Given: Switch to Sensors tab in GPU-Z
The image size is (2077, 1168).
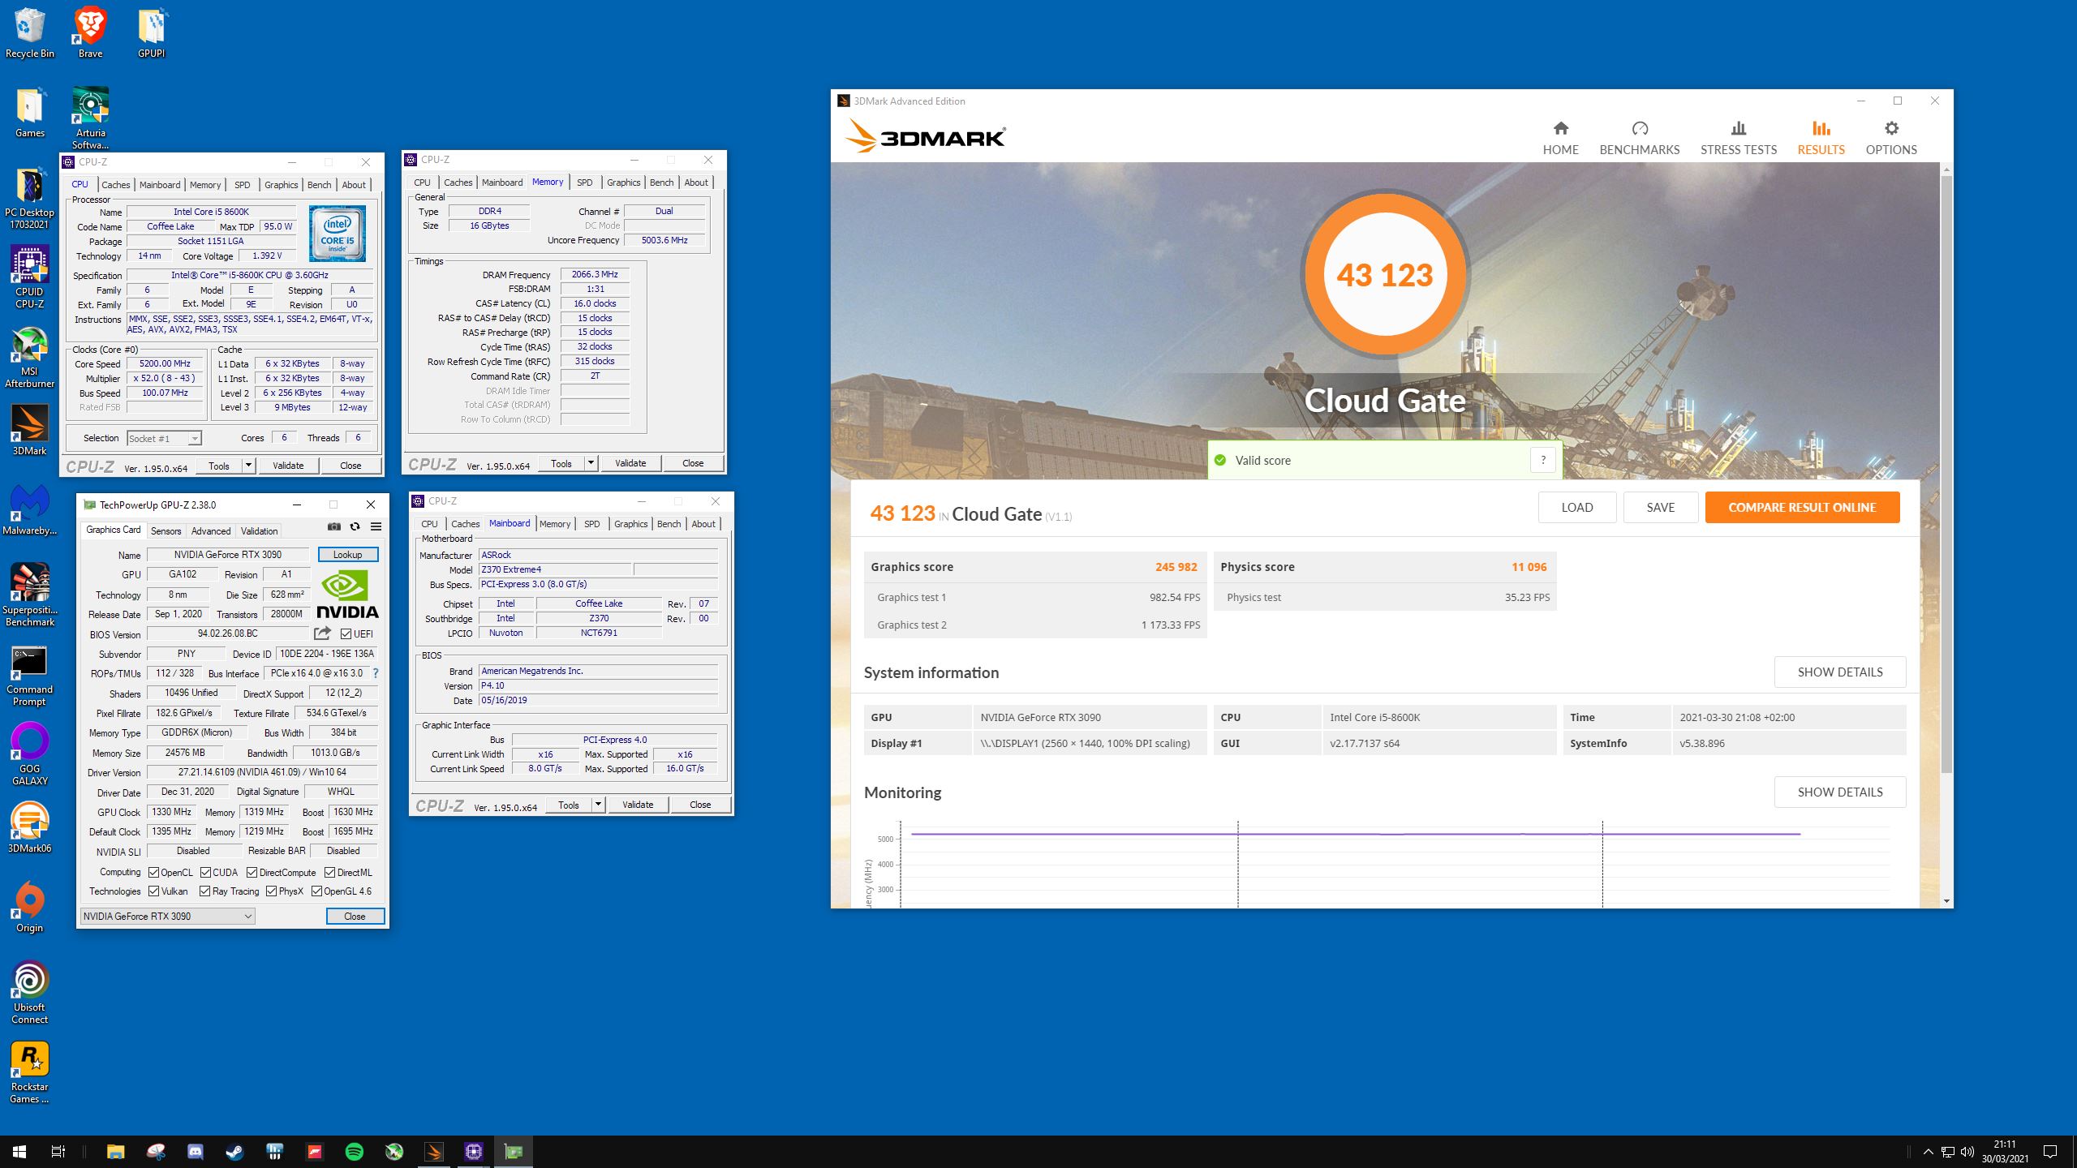Looking at the screenshot, I should 166,530.
